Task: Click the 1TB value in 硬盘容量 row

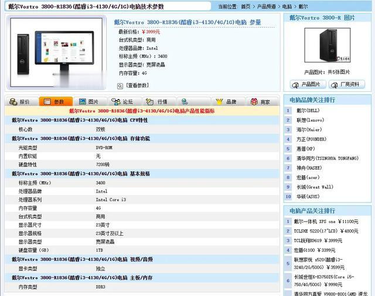Action: click(x=99, y=250)
